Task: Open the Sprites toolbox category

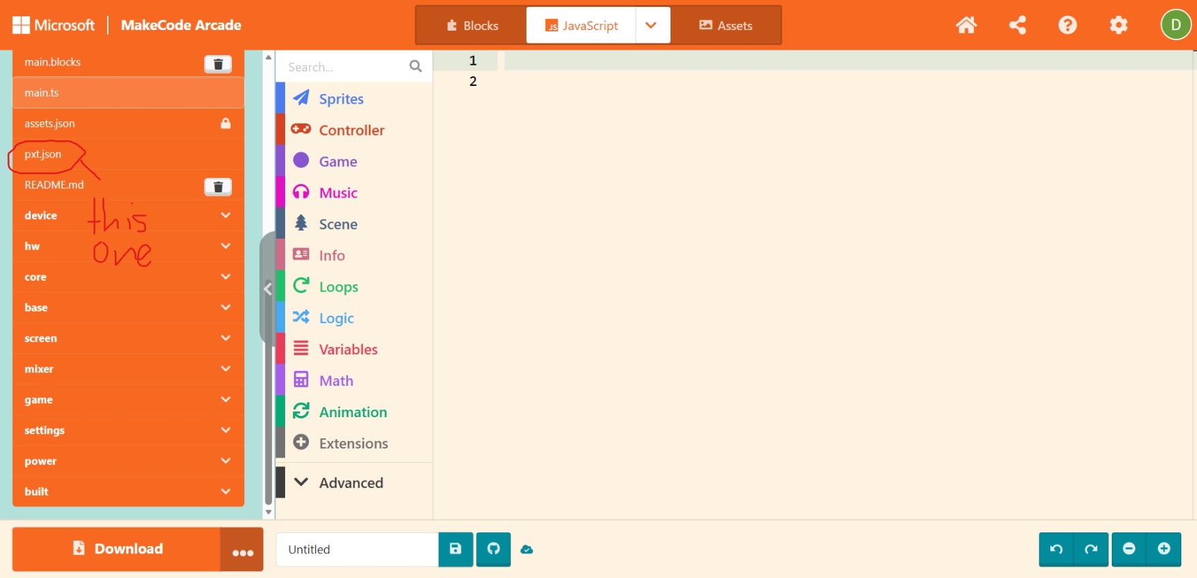Action: 354,99
